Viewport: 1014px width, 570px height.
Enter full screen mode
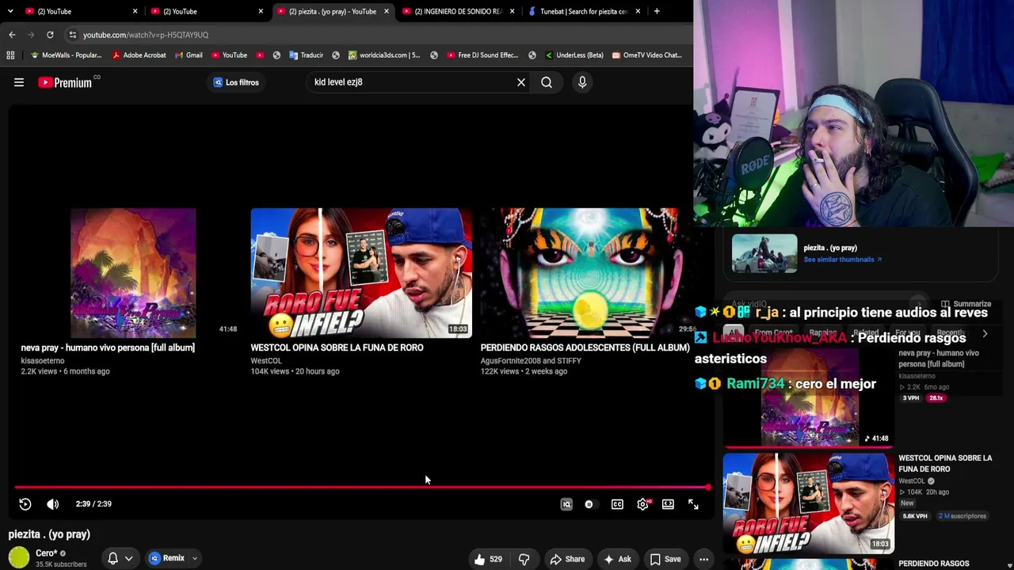(693, 504)
